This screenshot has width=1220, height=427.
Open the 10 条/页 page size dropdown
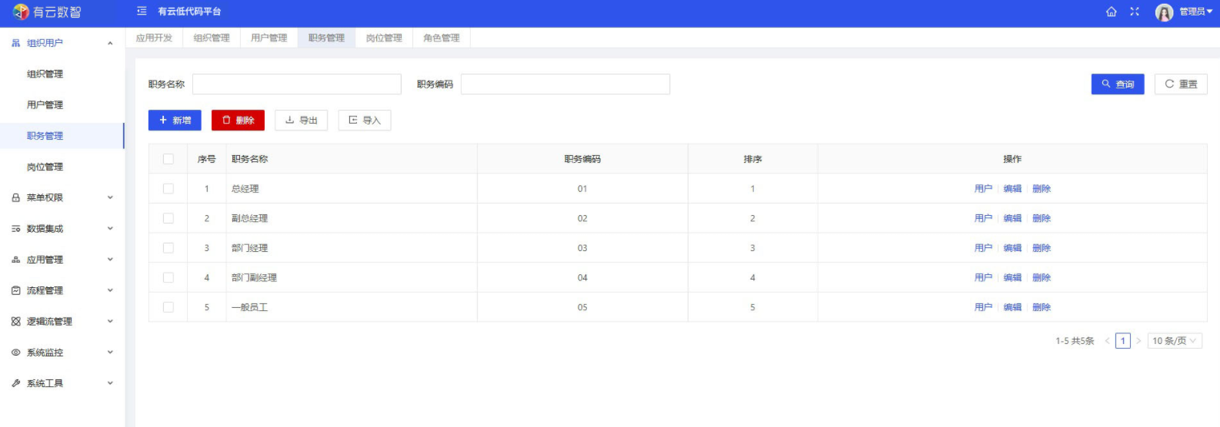tap(1174, 341)
